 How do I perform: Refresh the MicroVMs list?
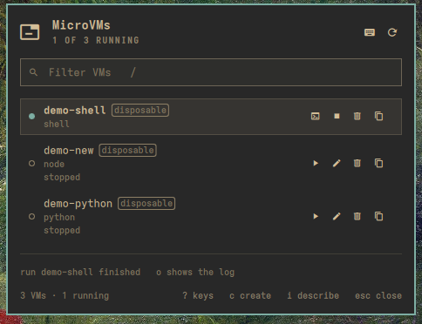(x=392, y=32)
